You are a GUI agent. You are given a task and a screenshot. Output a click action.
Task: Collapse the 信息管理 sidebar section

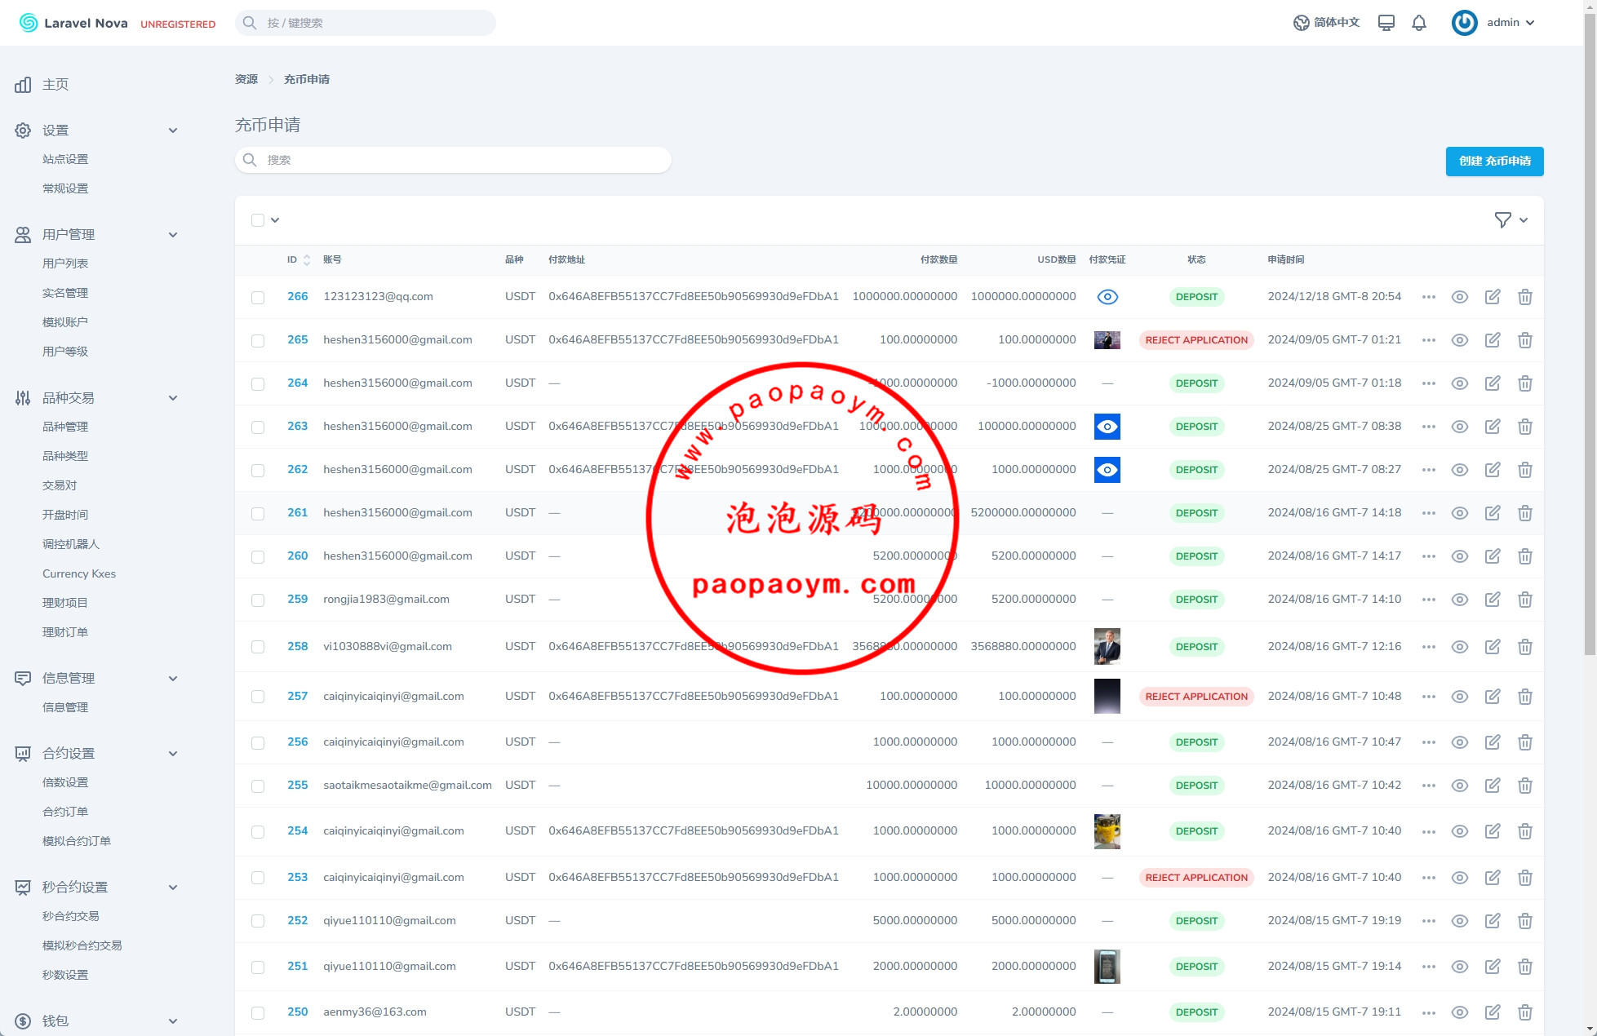173,679
